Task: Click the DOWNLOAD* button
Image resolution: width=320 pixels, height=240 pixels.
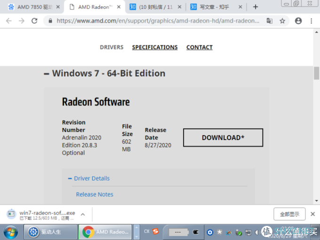Action: 223,137
